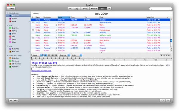The width and height of the screenshot is (179, 111).
Task: Switch to Month view
Action: [94, 9]
